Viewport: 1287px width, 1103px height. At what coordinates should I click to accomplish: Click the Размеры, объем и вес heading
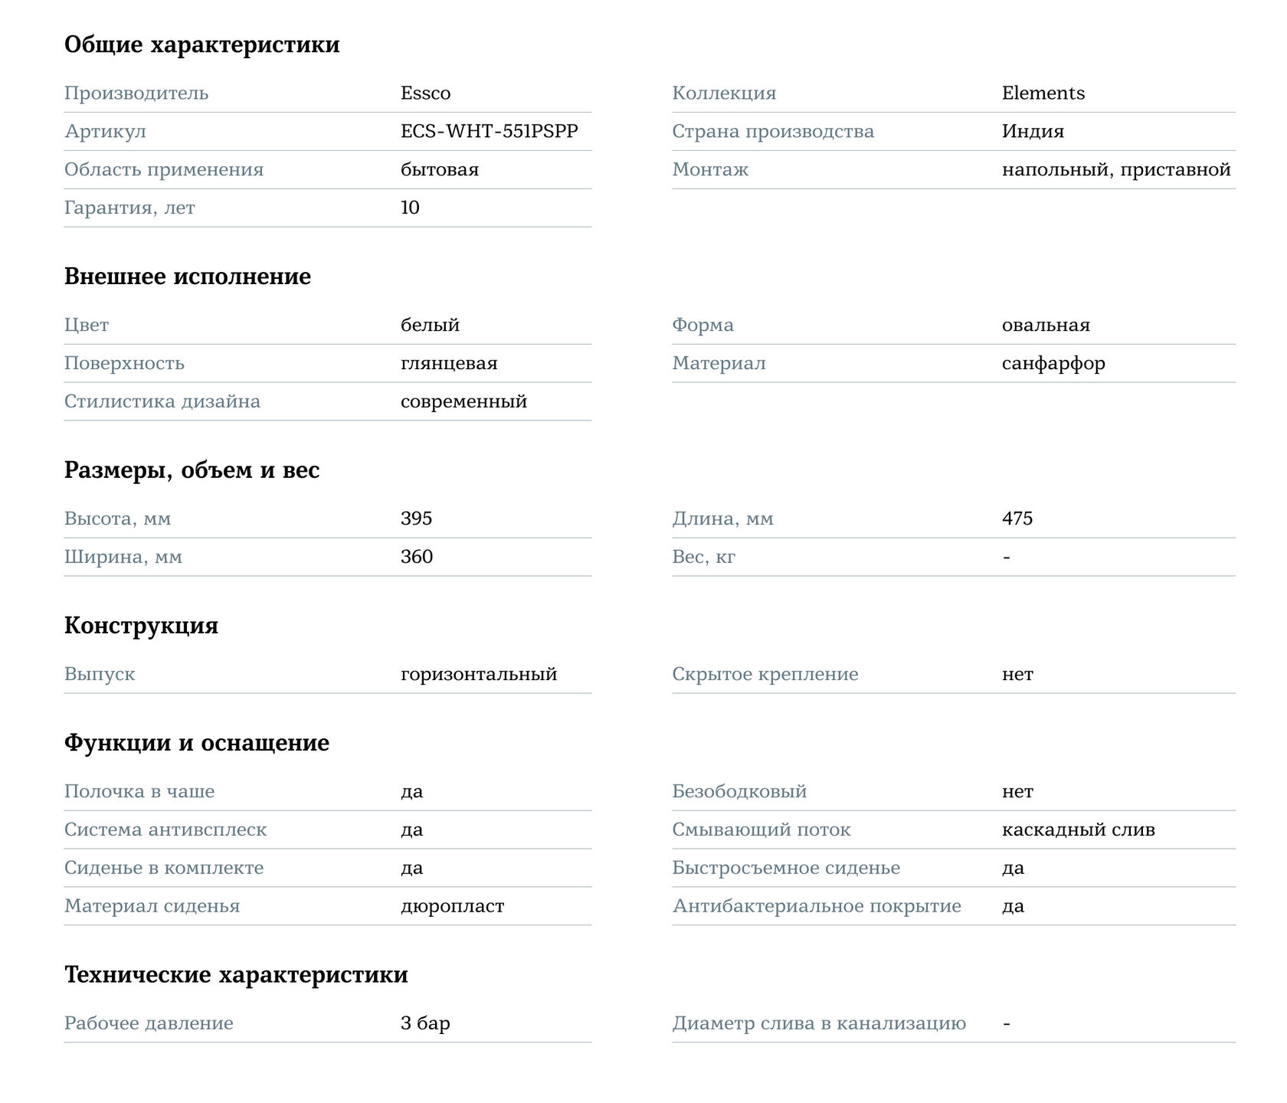[192, 470]
